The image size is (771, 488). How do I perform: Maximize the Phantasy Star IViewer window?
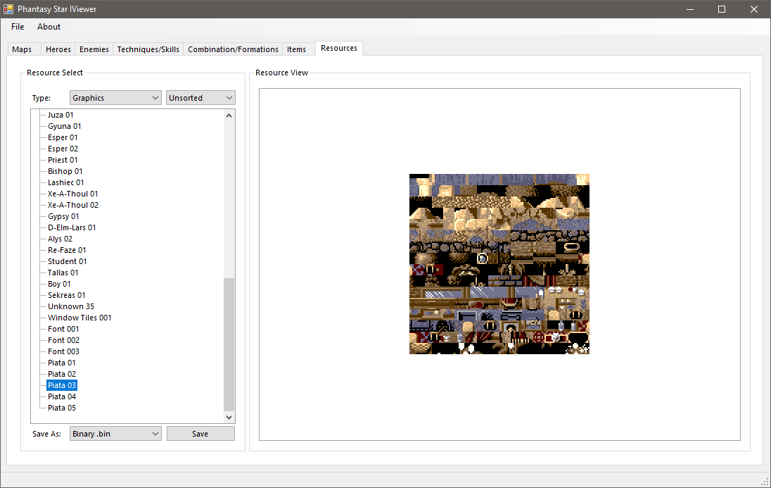(722, 9)
